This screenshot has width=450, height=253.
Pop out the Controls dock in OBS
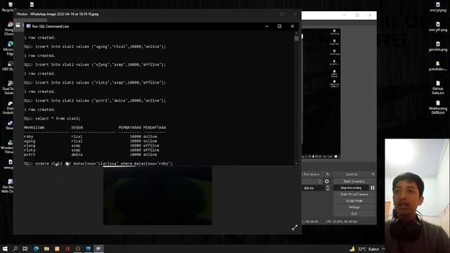point(373,174)
